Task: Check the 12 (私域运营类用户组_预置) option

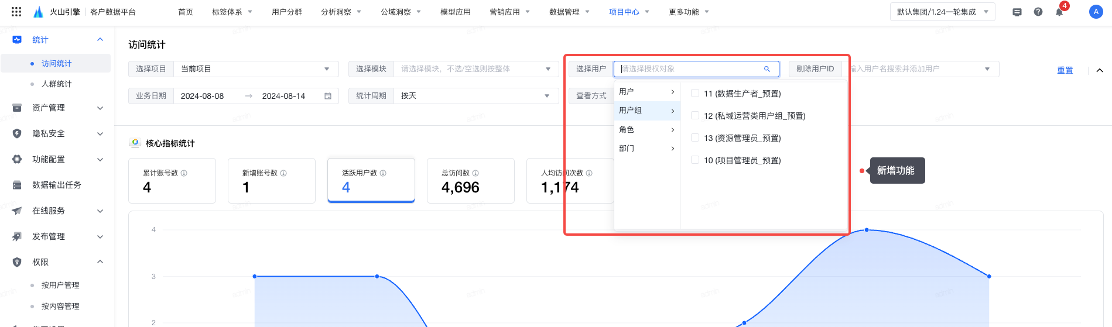Action: coord(695,115)
